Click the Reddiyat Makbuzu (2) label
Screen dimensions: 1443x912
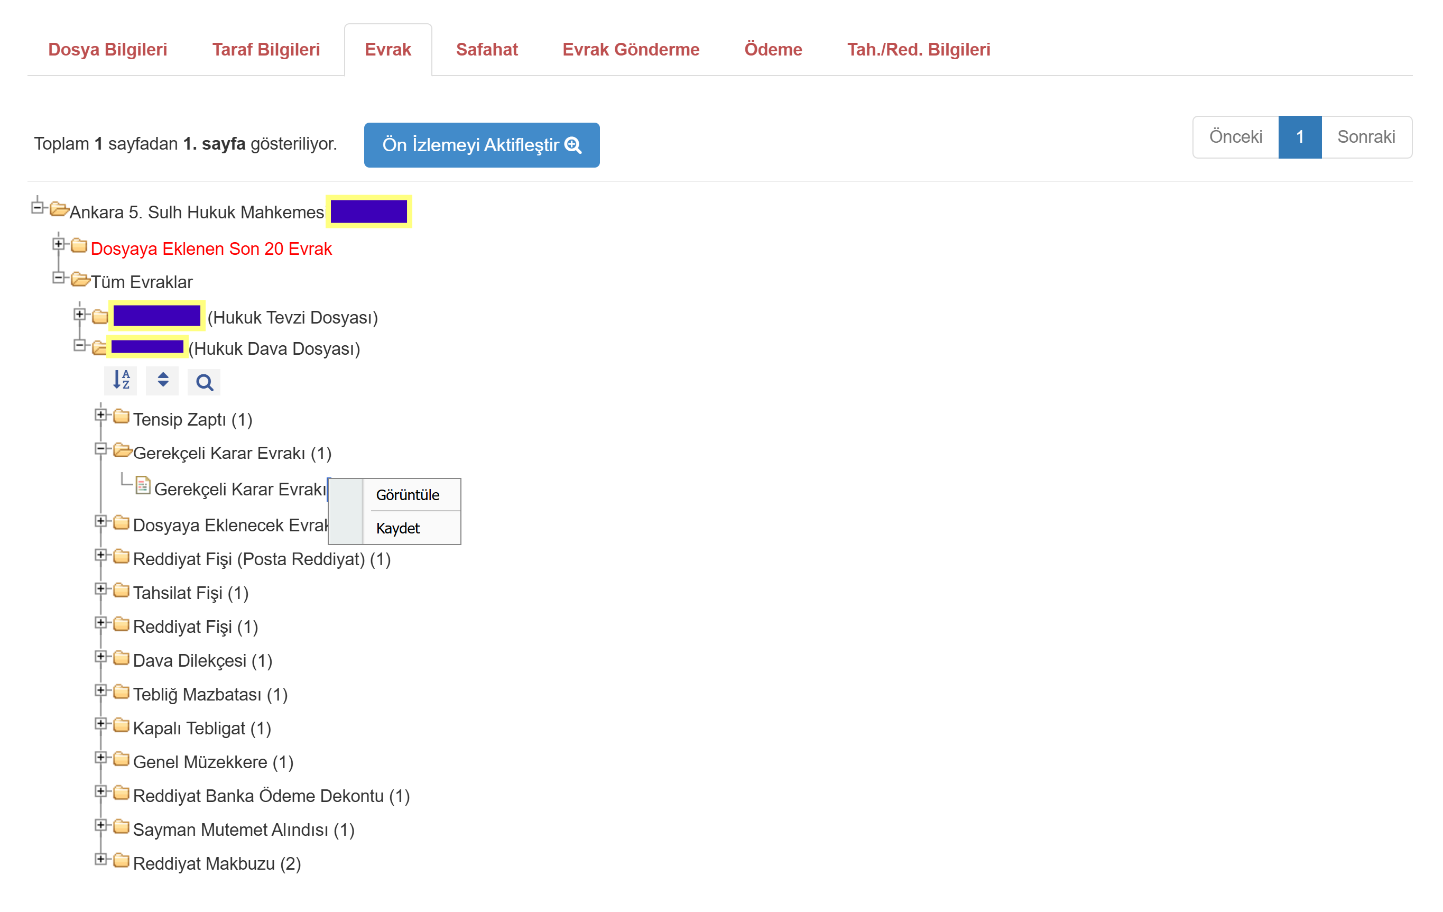(x=217, y=864)
